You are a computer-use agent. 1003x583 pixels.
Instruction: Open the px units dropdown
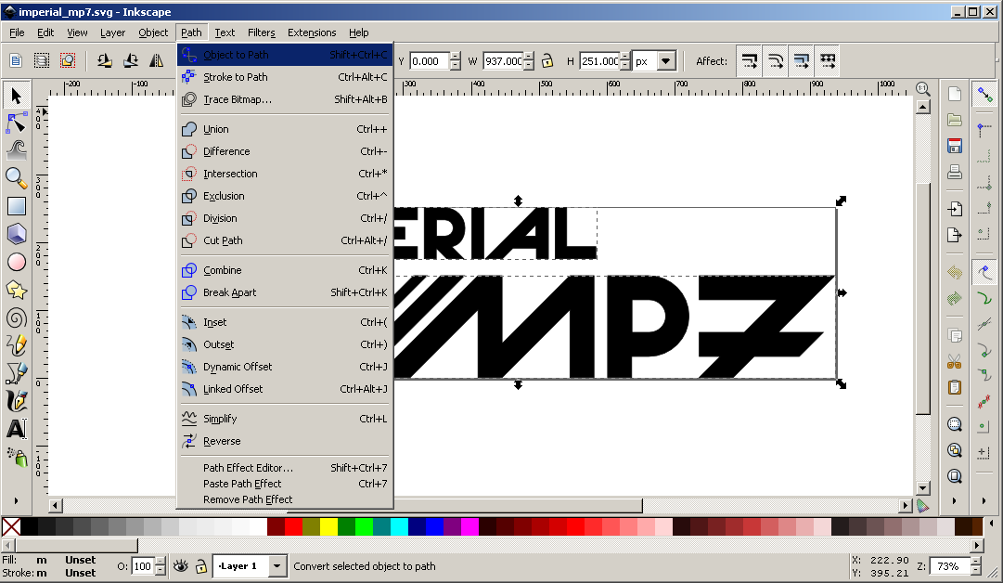[666, 61]
